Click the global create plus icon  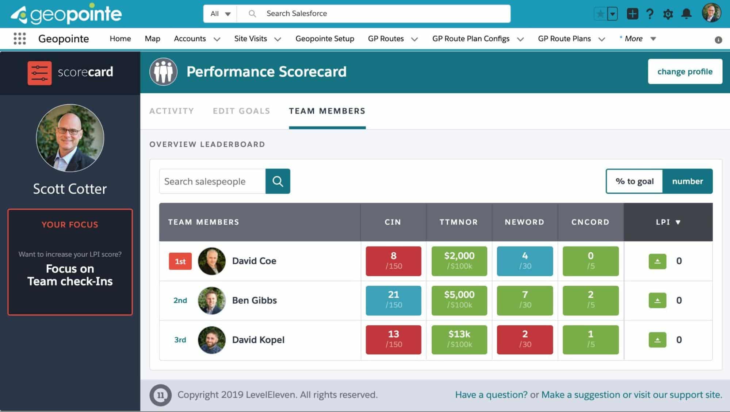tap(632, 14)
